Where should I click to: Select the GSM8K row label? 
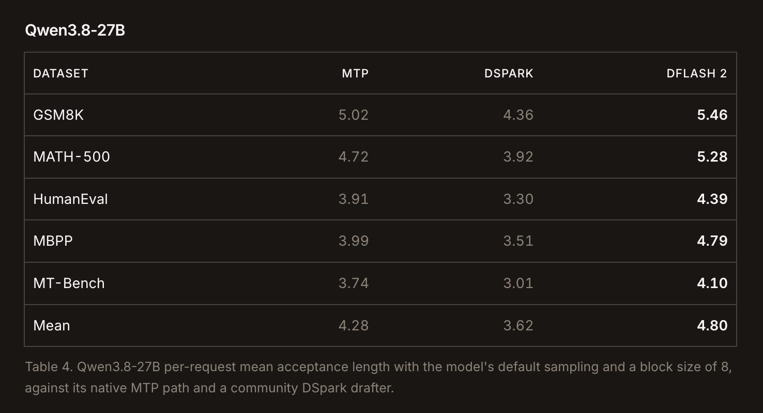(58, 115)
